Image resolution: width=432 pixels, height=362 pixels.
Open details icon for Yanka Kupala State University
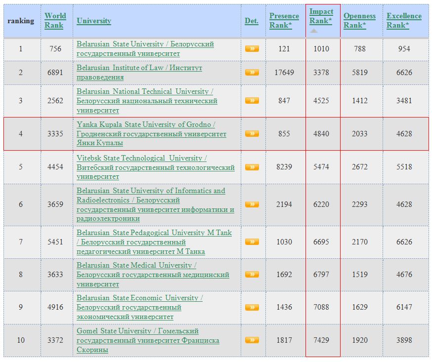point(252,133)
